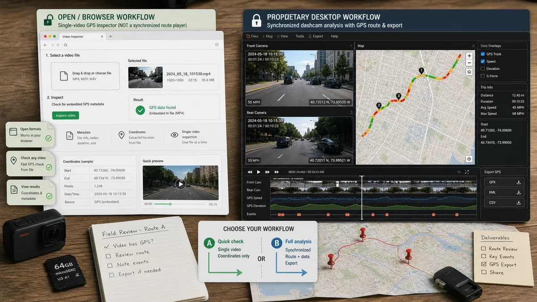Image resolution: width=537 pixels, height=302 pixels.
Task: Click the Rear Camera video view
Action: tap(299, 140)
